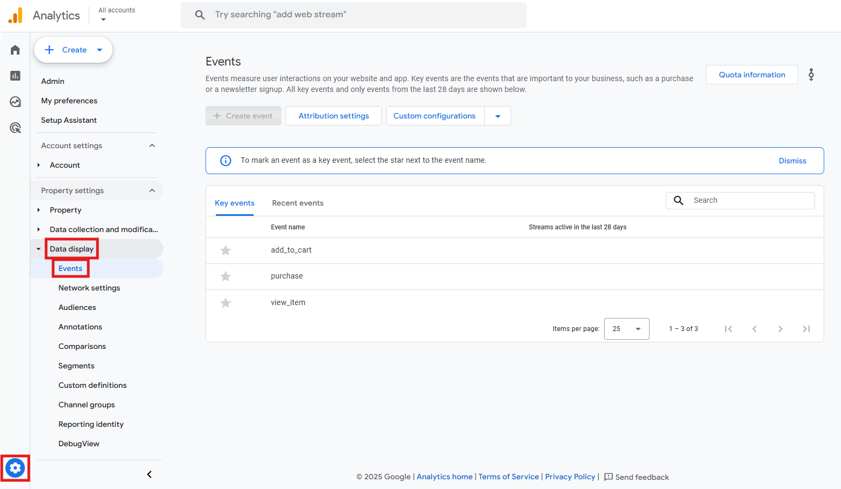
Task: Click the events table search magnifier icon
Action: [x=678, y=200]
